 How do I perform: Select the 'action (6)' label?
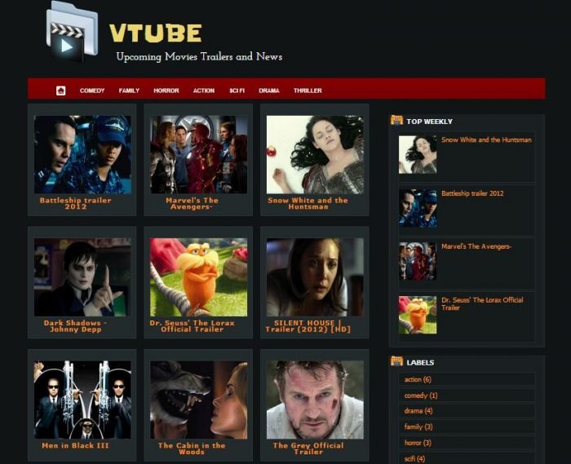(418, 379)
